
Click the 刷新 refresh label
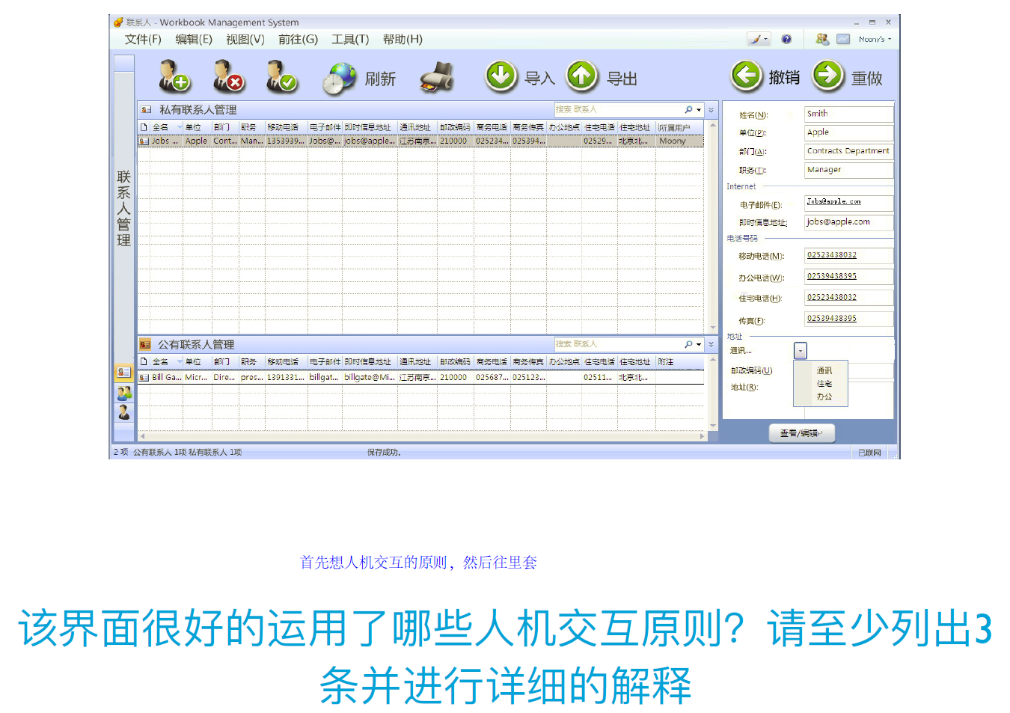(x=380, y=79)
